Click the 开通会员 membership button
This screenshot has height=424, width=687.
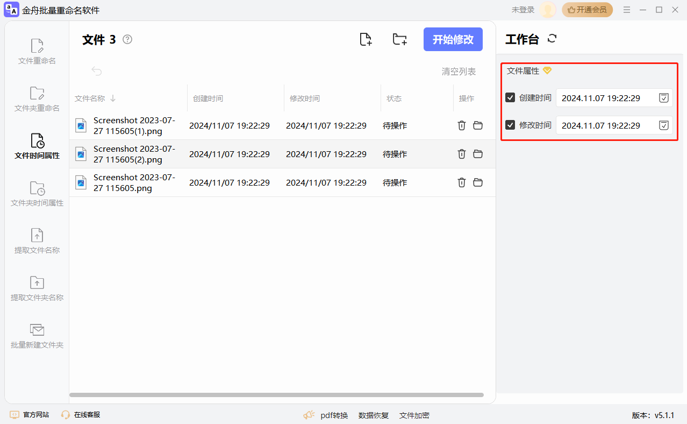tap(587, 10)
